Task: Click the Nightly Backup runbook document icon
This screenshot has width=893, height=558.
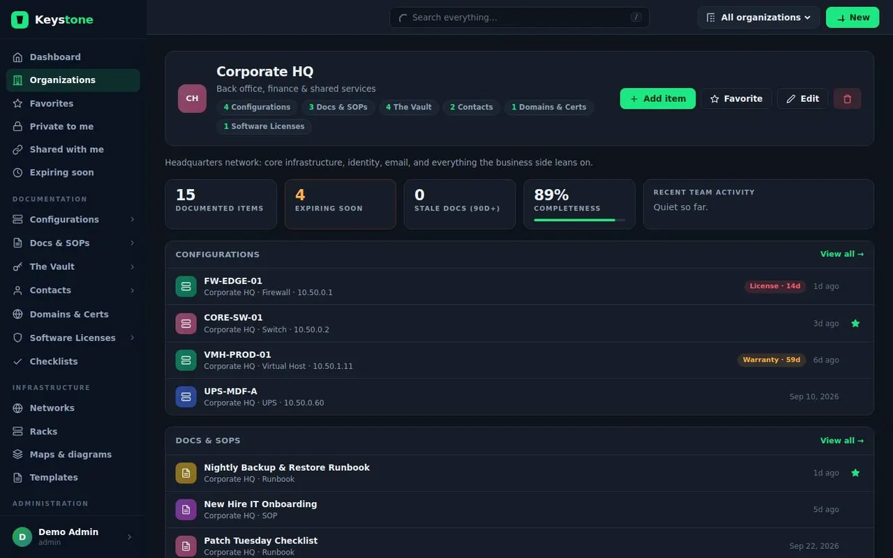Action: coord(186,473)
